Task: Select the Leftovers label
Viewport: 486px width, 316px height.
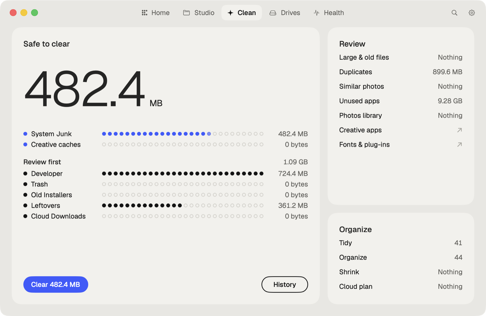Action: [x=46, y=205]
